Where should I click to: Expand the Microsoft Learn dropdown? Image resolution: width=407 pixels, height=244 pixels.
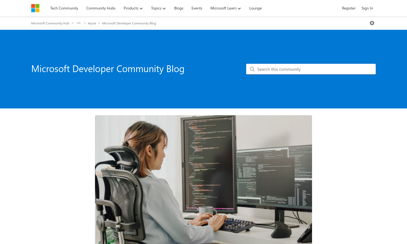225,8
